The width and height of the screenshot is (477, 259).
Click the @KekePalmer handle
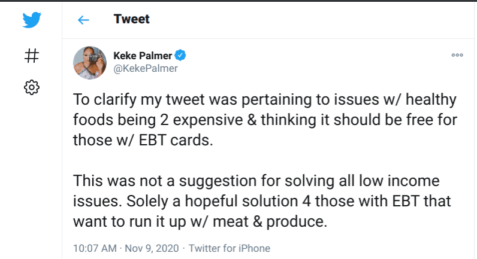[x=146, y=68]
